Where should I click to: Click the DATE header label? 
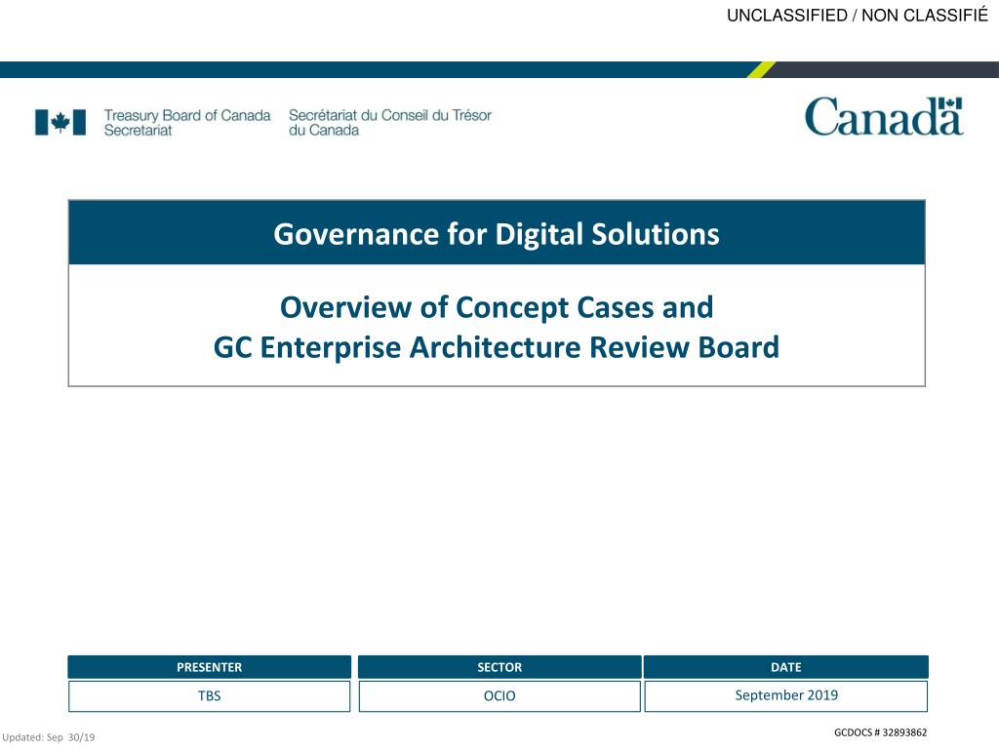tap(785, 667)
